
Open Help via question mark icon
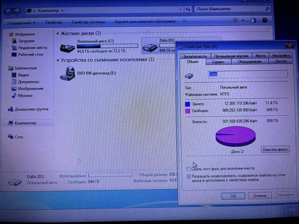265,20
